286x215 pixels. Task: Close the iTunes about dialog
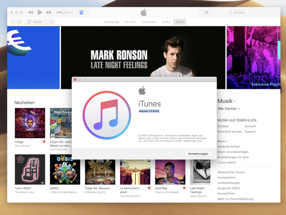coord(75,80)
